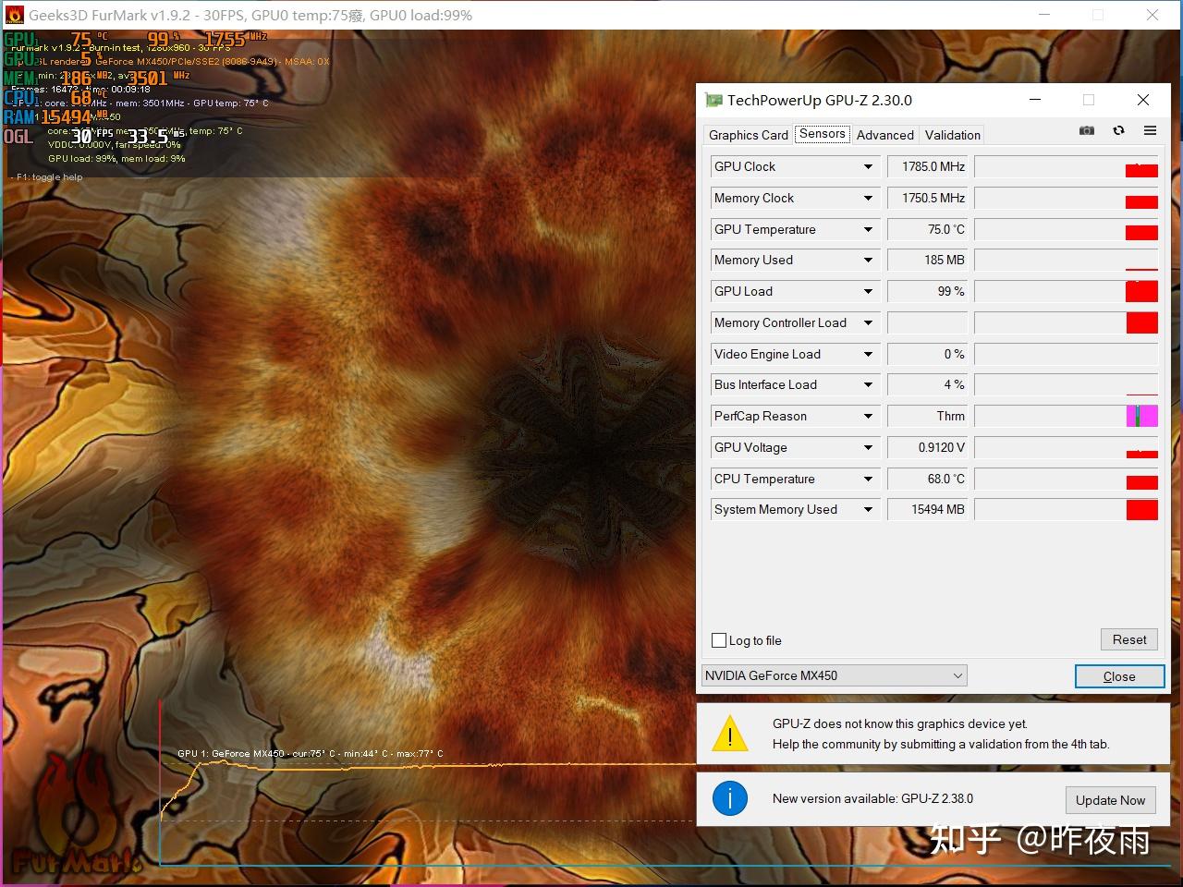Click the GPU-Z refresh icon
The image size is (1183, 887).
(x=1118, y=131)
